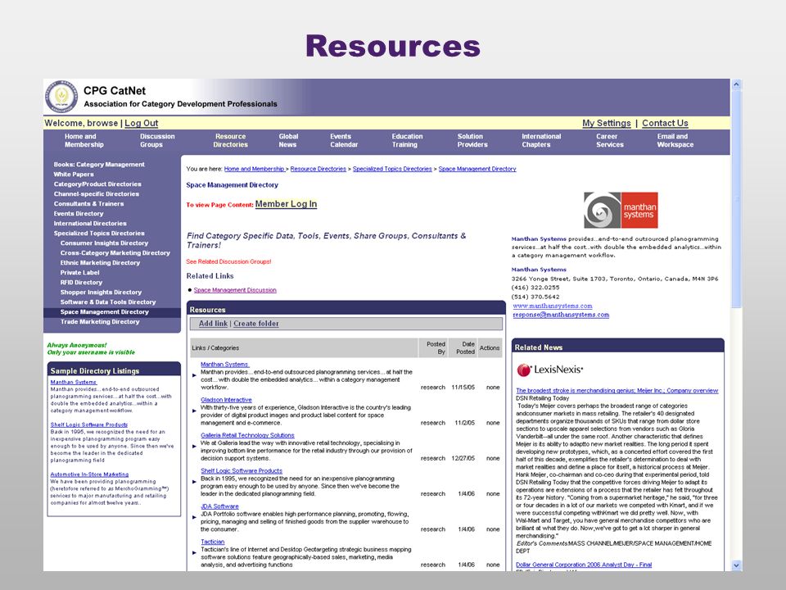Open Tactician resource link
The image size is (786, 590).
pyautogui.click(x=213, y=542)
